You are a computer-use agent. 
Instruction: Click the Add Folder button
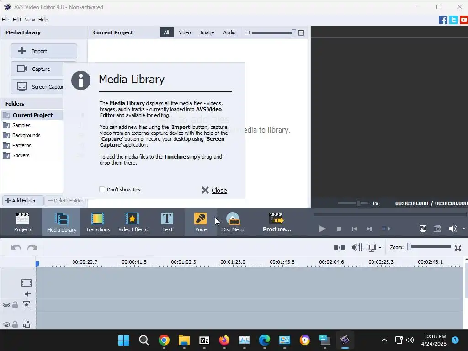[23, 201]
